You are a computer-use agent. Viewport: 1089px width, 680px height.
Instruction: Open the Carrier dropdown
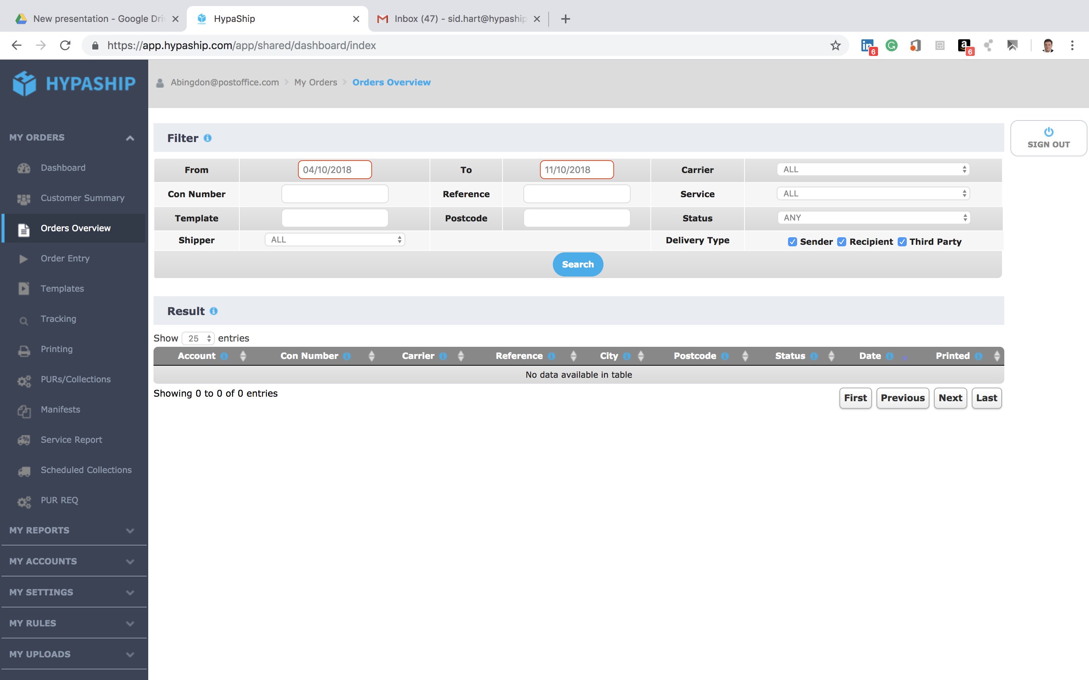[873, 170]
